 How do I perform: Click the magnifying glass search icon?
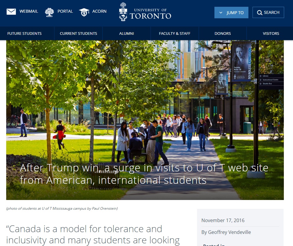click(260, 12)
